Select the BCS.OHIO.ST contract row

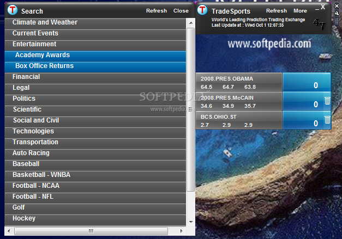tap(239, 120)
